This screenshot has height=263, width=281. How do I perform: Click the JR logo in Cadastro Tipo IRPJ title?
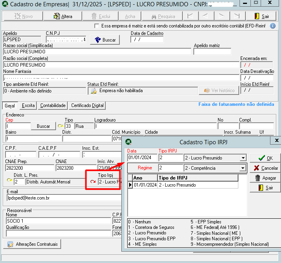(x=128, y=142)
